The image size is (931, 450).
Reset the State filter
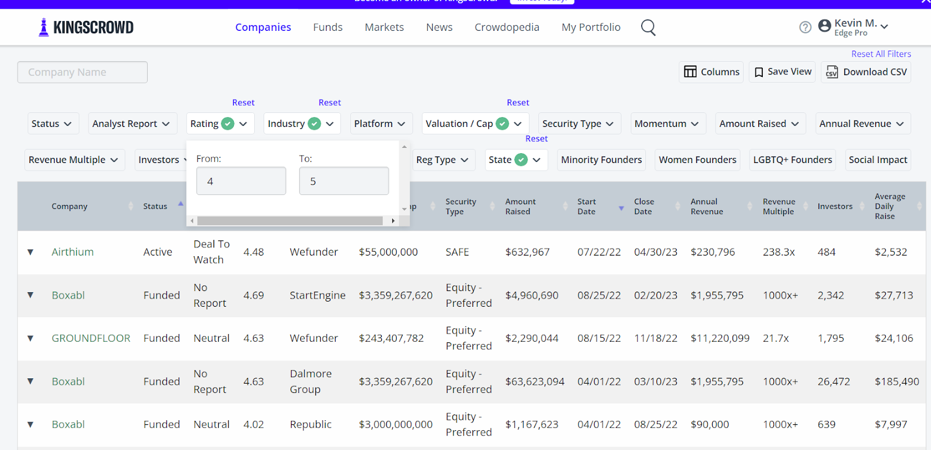coord(536,139)
